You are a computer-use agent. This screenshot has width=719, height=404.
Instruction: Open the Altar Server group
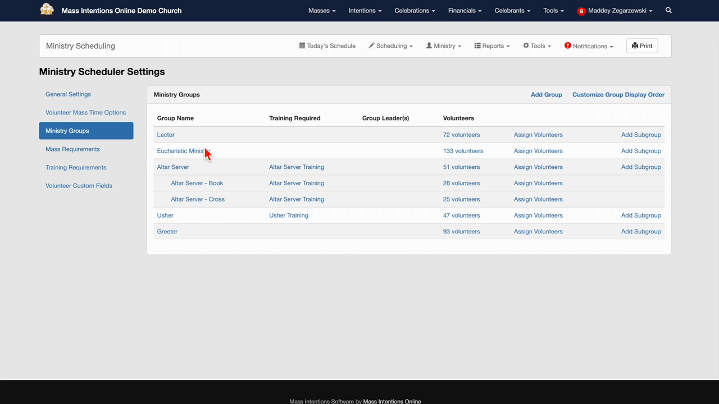coord(173,167)
